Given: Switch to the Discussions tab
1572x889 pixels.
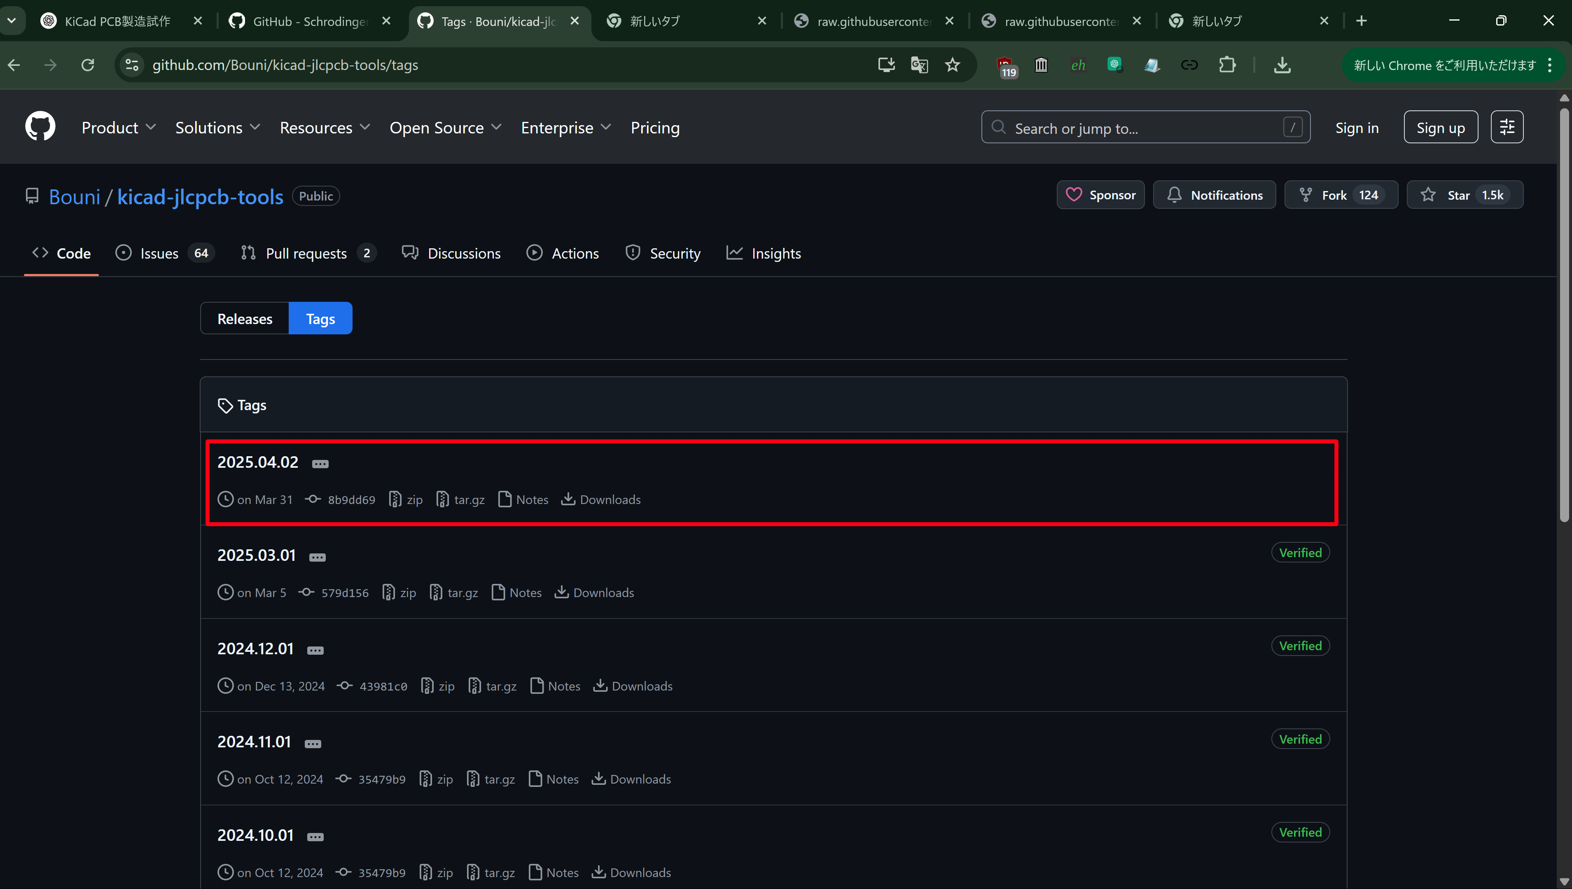Looking at the screenshot, I should 451,253.
